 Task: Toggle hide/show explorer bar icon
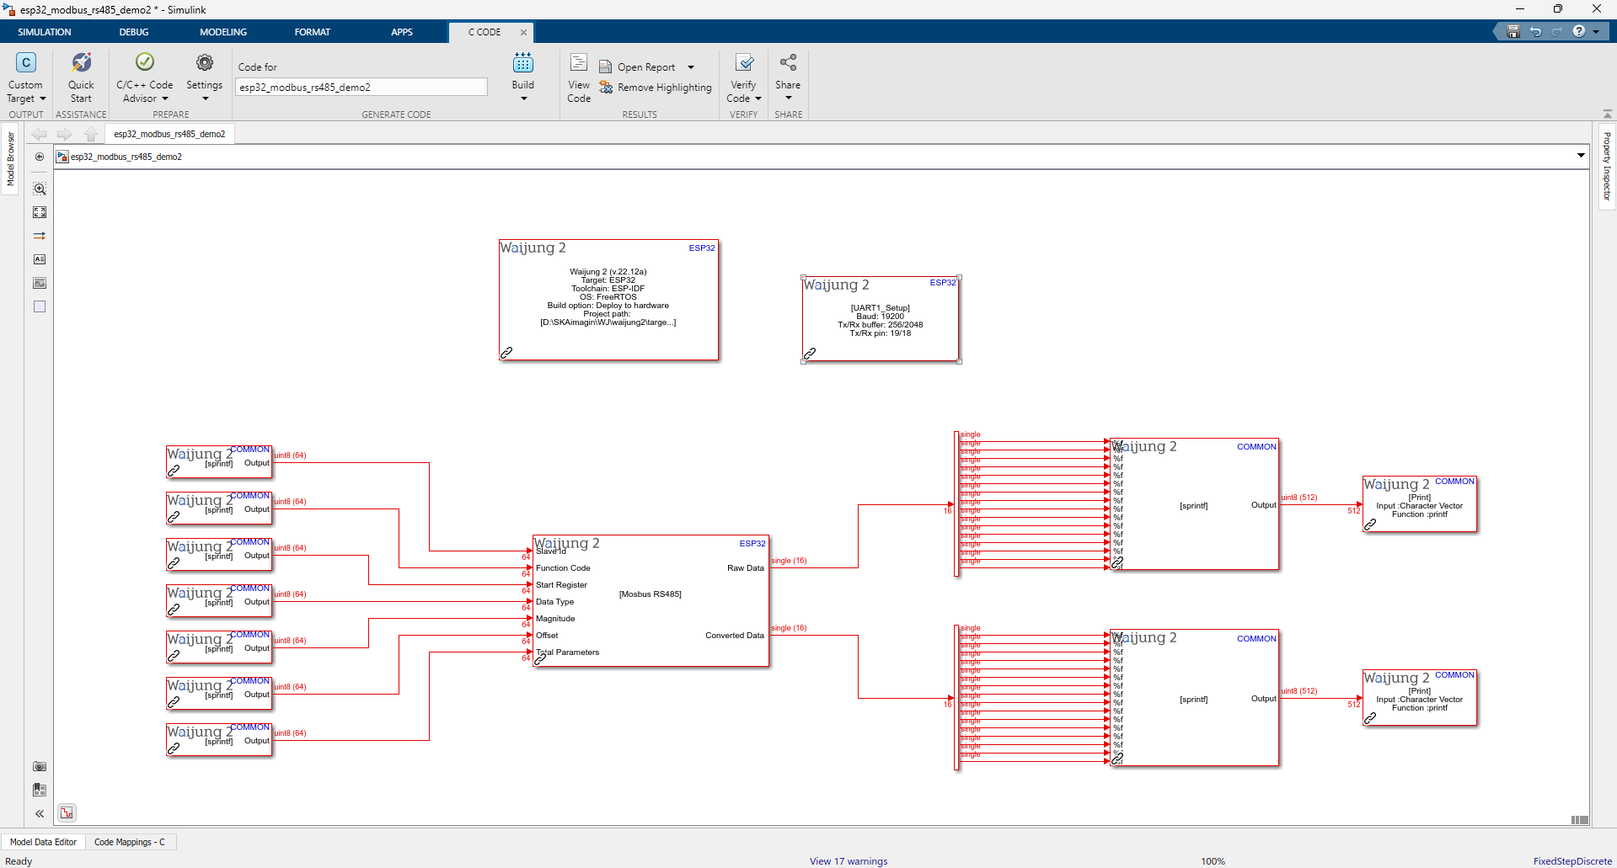point(40,157)
